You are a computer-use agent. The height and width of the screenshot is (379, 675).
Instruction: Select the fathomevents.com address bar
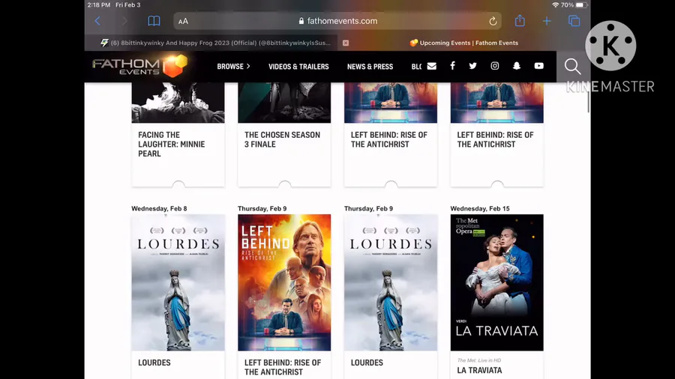(337, 21)
